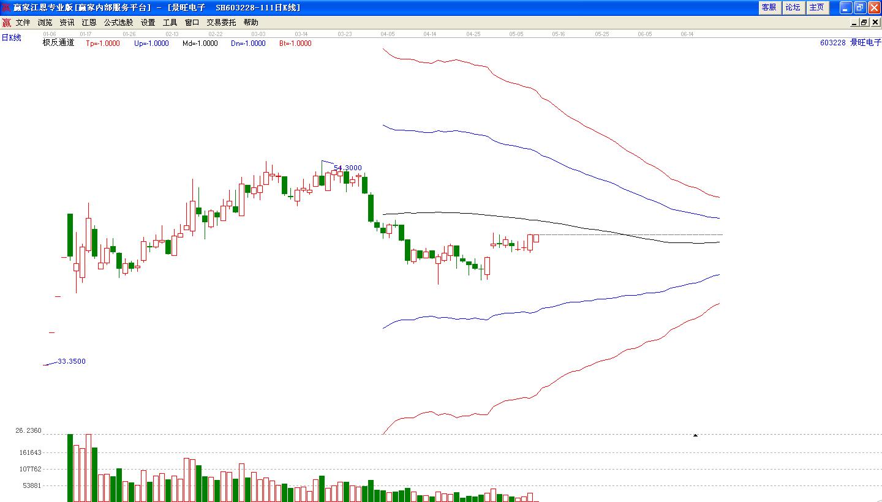The width and height of the screenshot is (882, 502).
Task: Minimize the inner K-line chart window
Action: 854,23
